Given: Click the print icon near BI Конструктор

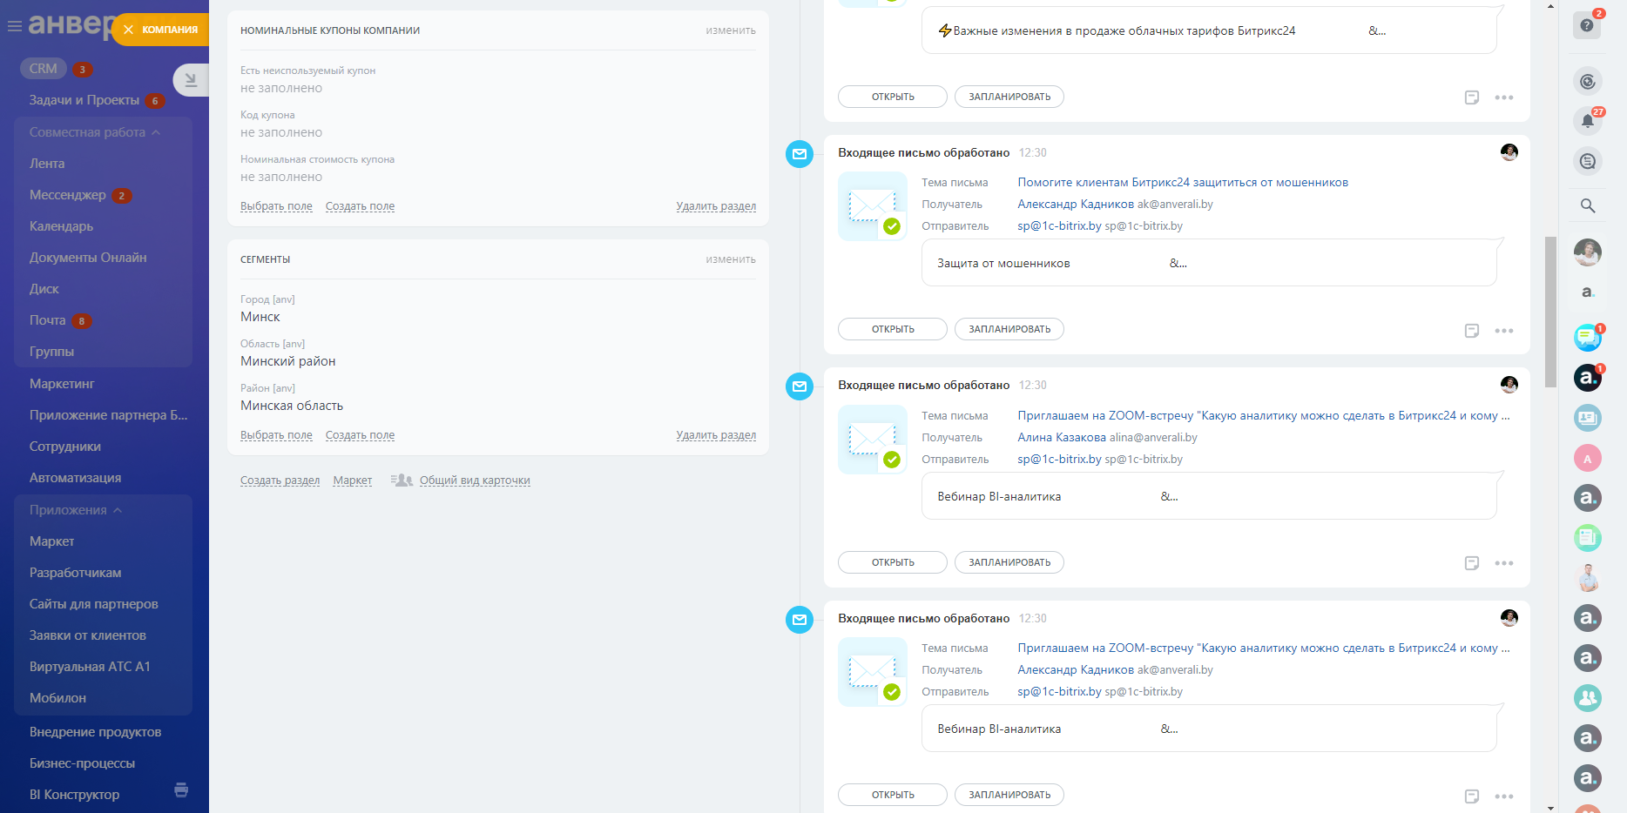Looking at the screenshot, I should (x=181, y=790).
